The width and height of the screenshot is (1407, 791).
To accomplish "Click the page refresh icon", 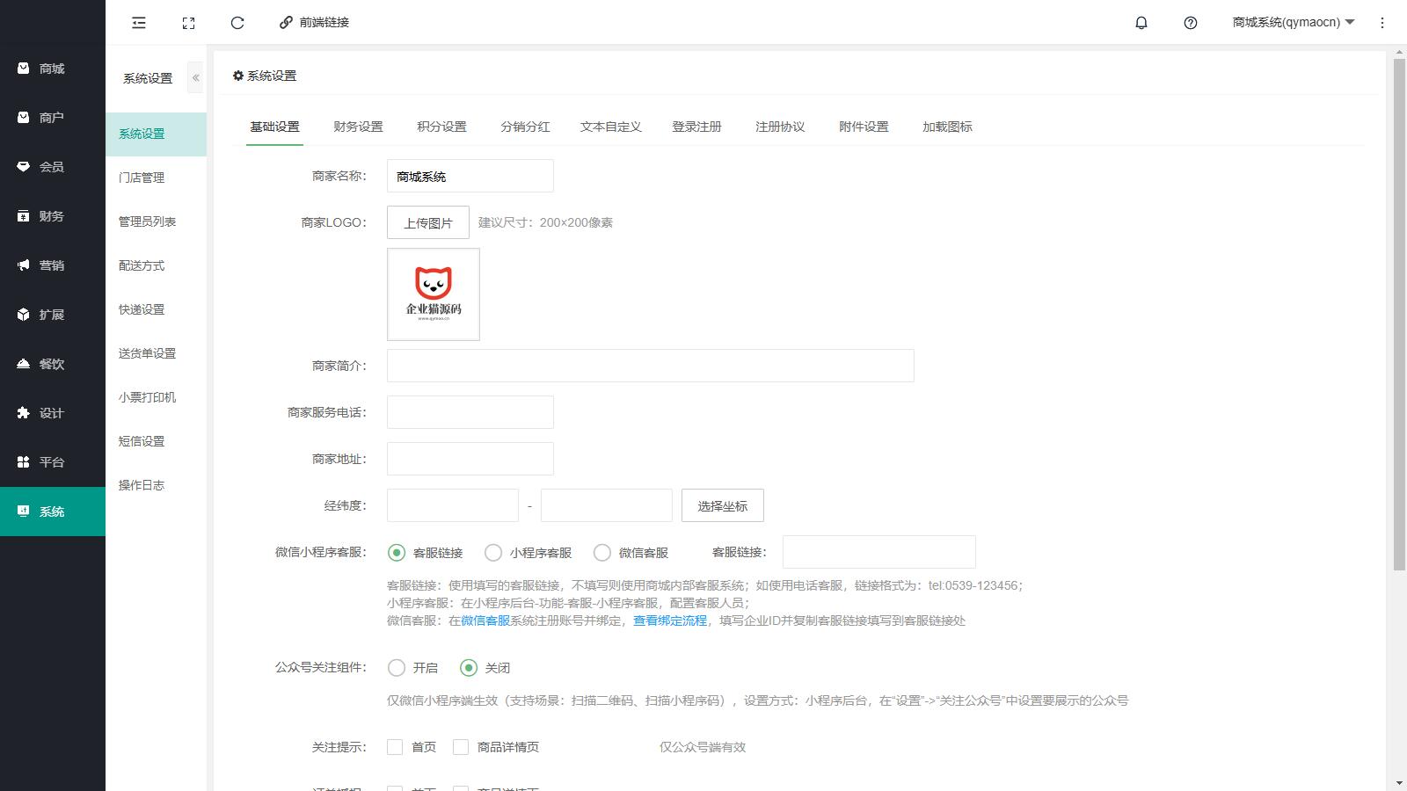I will coord(237,23).
